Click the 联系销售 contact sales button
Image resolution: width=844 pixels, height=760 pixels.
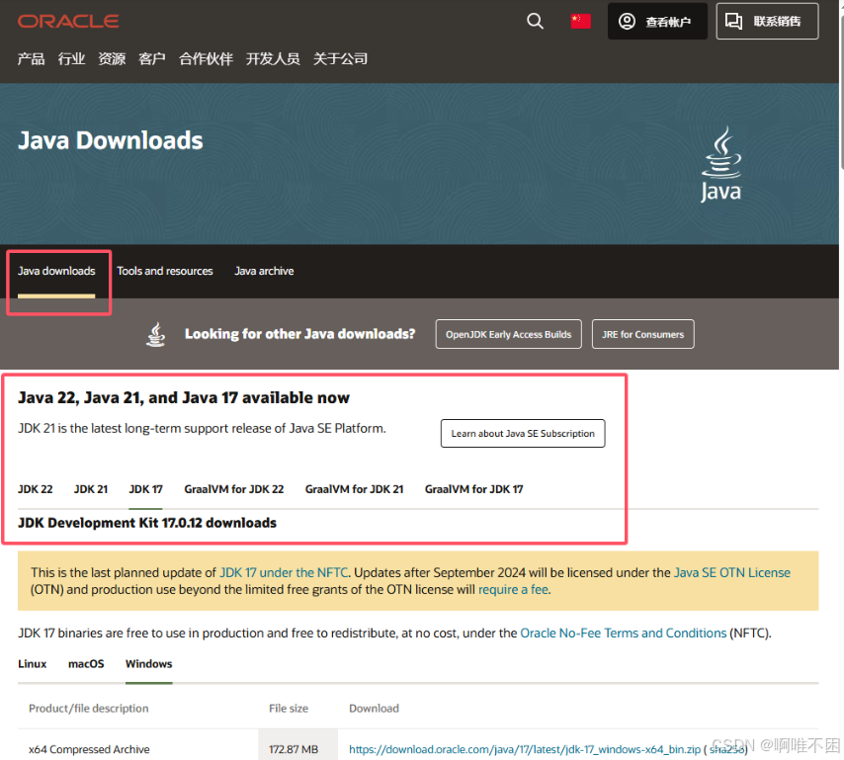coord(767,22)
